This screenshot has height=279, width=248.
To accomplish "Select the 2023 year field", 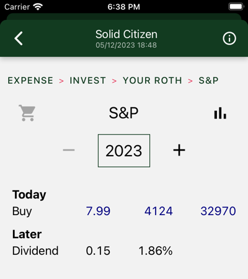I will pyautogui.click(x=124, y=151).
